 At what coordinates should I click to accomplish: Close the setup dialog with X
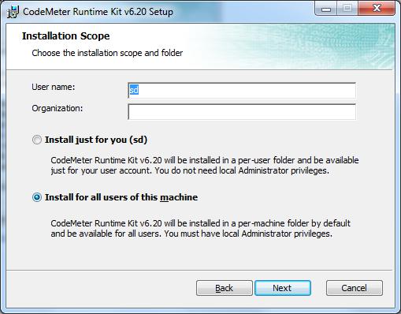tap(377, 9)
